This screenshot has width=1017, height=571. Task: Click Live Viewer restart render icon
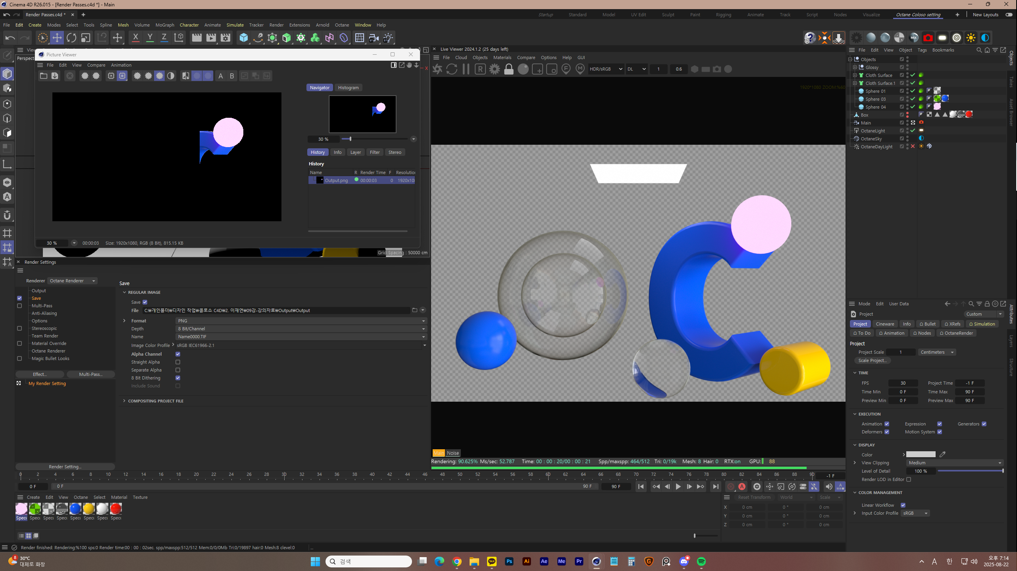coord(452,69)
